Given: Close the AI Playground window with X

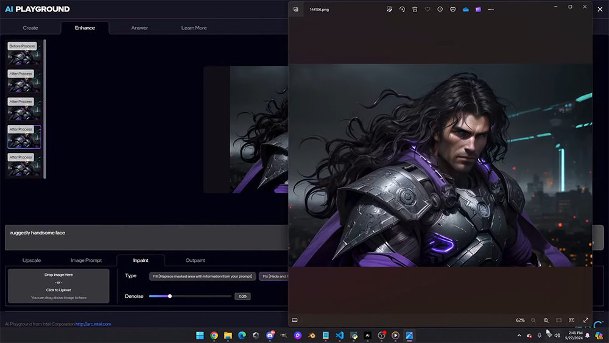Looking at the screenshot, I should [x=600, y=9].
